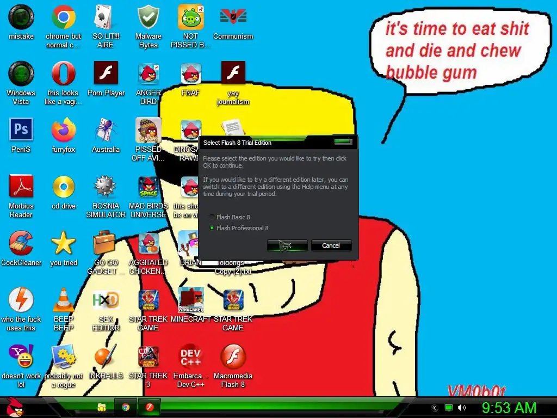Click the 9:53 AM taskbar clock

[509, 408]
